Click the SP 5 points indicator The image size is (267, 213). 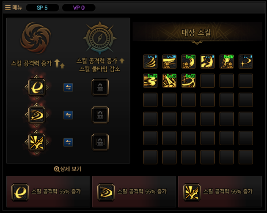42,8
